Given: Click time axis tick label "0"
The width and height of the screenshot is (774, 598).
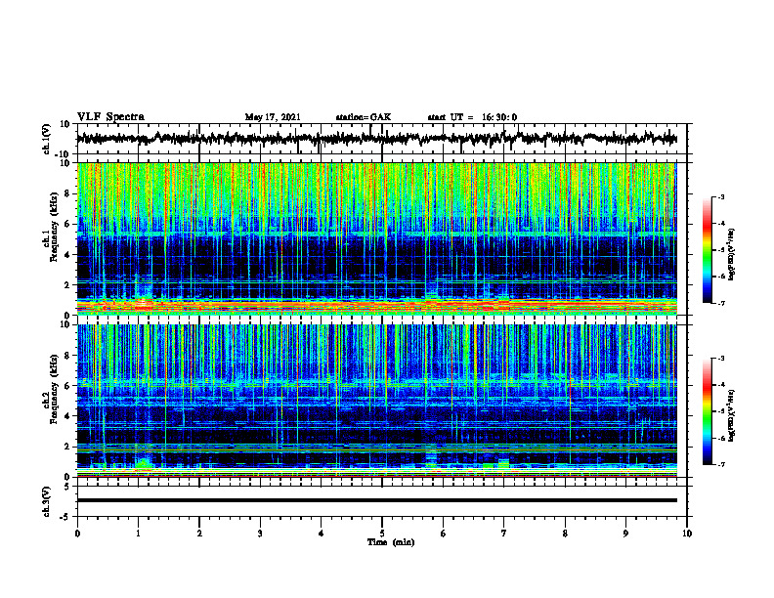Looking at the screenshot, I should coord(77,534).
